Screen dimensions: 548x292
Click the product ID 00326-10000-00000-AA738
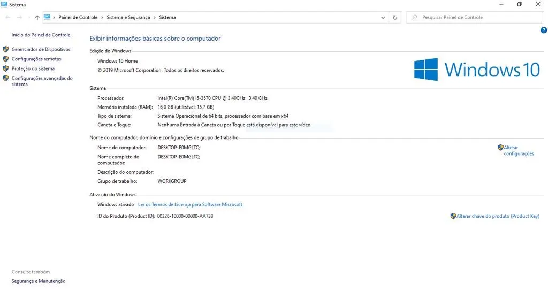point(185,216)
